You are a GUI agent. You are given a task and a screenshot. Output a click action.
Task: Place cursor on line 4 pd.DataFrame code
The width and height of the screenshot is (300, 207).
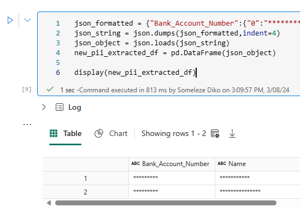point(175,53)
